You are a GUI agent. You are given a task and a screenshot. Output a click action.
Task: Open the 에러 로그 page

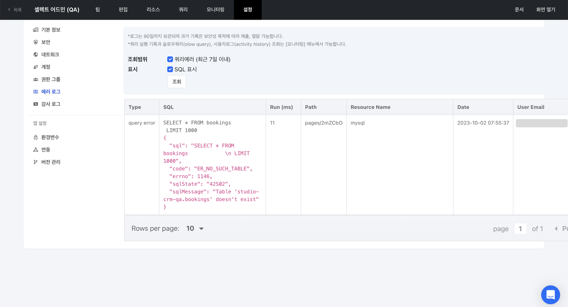coord(51,92)
